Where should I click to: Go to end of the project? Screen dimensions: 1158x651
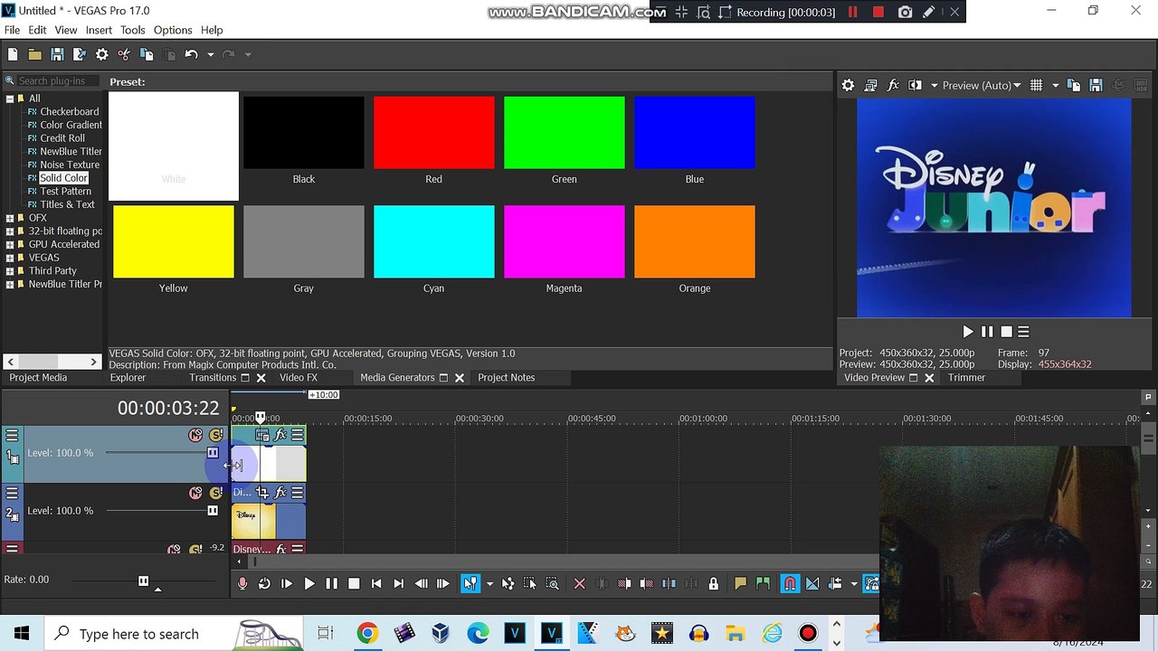tap(398, 584)
